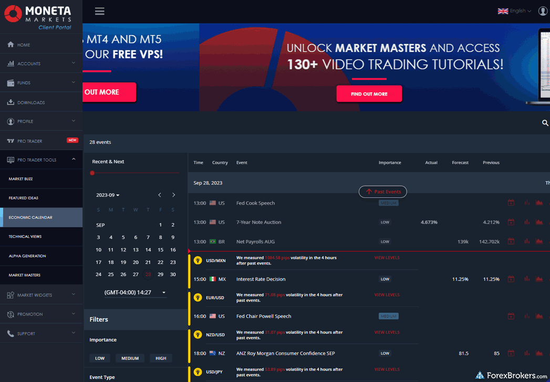Open Alpha Generation submenu item

[x=41, y=256]
